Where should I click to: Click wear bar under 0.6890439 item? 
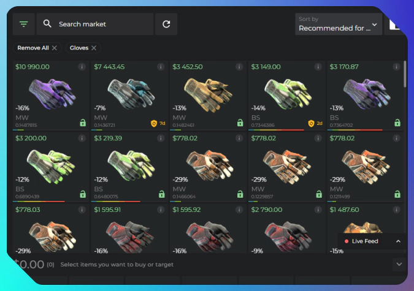[x=51, y=202]
